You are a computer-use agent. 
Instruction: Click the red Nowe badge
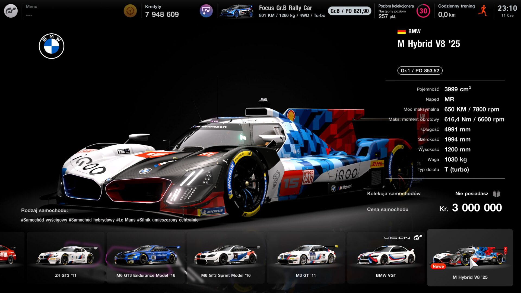click(438, 266)
